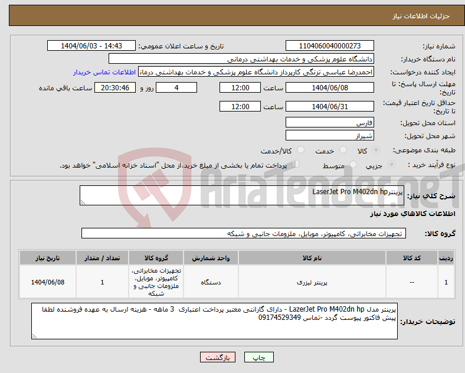Click the announcement date field 1404/06/03 - 14:43
The image size is (465, 373).
point(91,45)
